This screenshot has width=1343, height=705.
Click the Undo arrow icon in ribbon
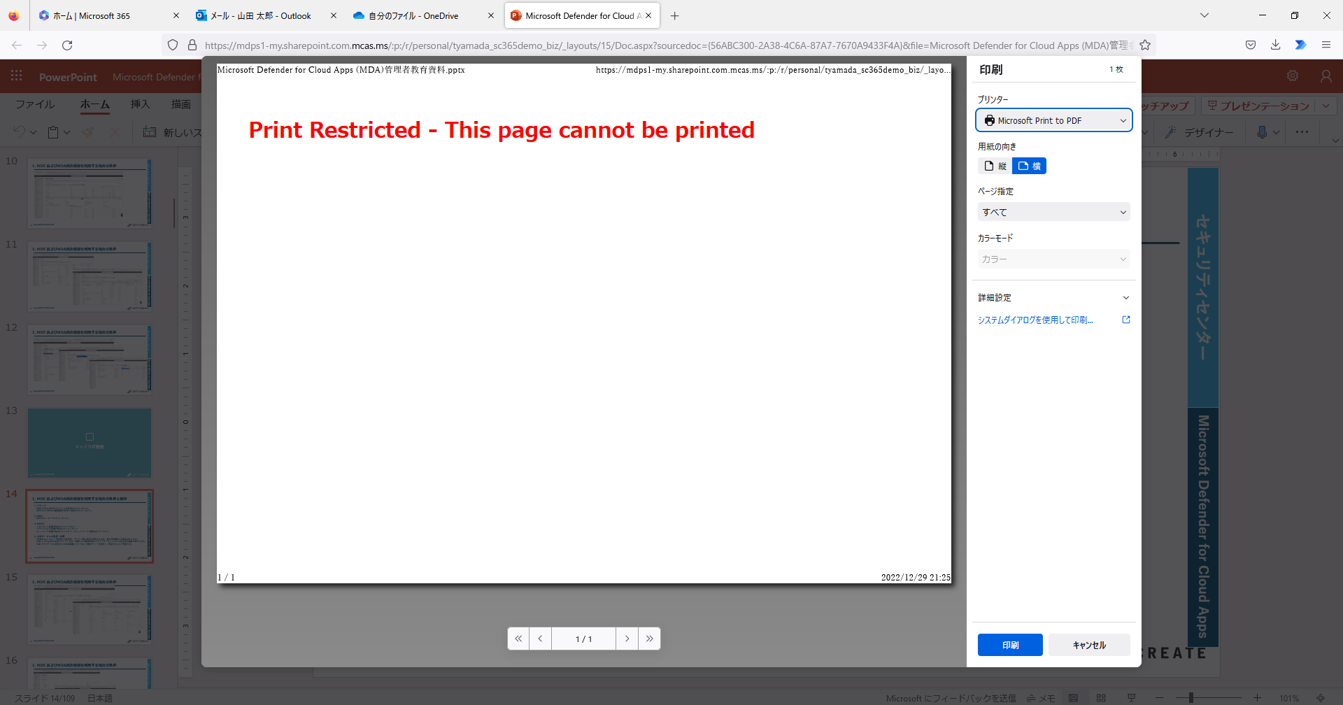coord(19,131)
